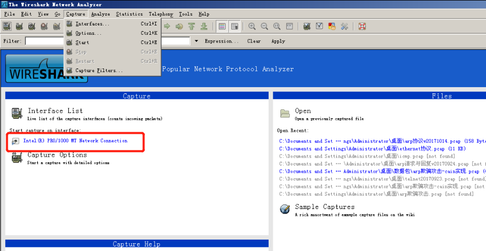The height and width of the screenshot is (251, 486).
Task: Choose Interfaces... in the Capture menu
Action: click(x=112, y=24)
